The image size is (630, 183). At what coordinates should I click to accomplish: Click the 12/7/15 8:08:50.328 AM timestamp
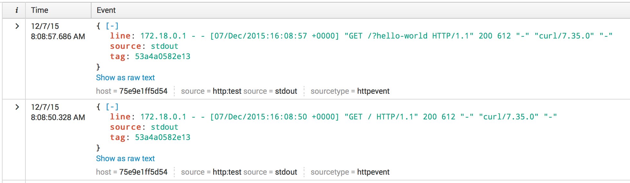click(58, 112)
